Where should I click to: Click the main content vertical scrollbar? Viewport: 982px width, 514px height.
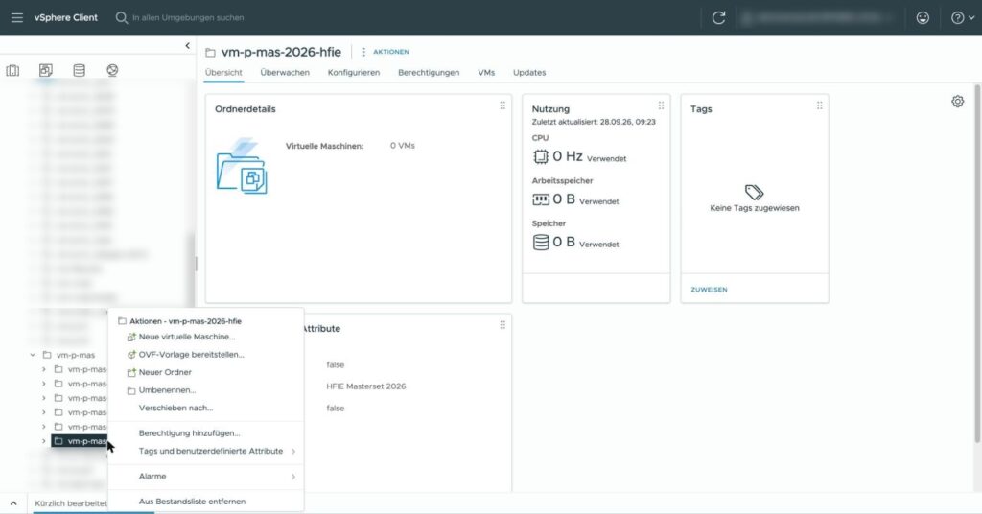pyautogui.click(x=977, y=263)
